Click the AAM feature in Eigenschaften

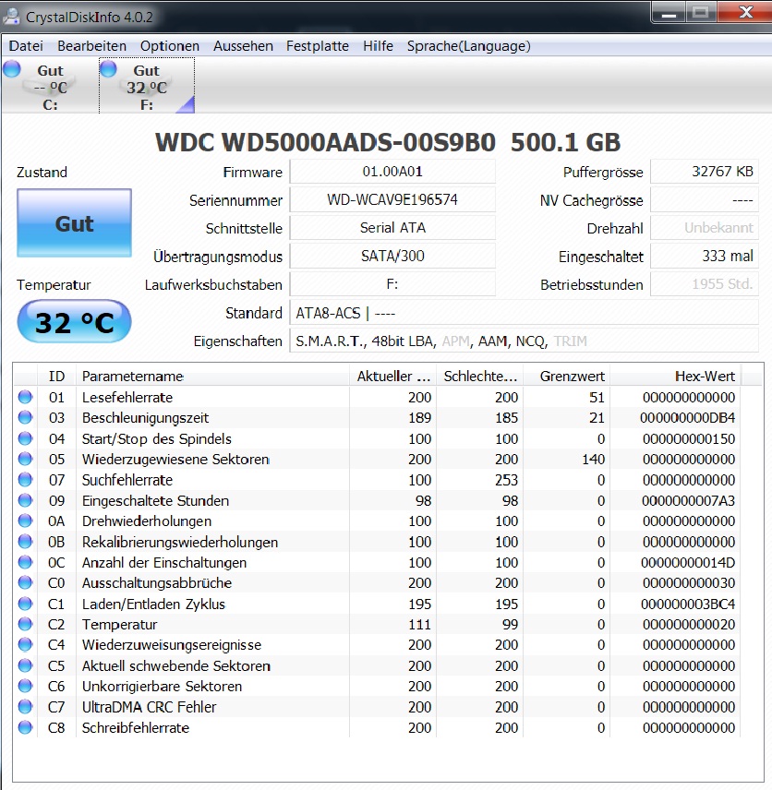tap(492, 341)
